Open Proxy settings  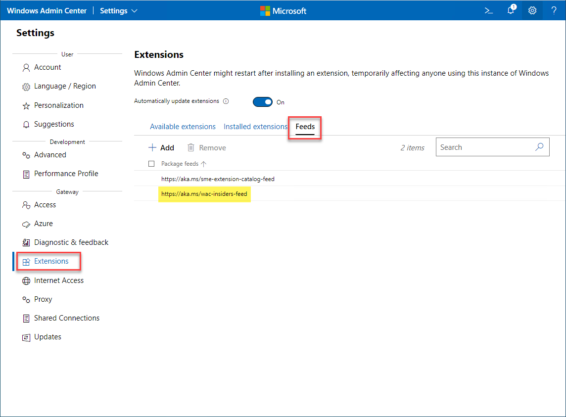(43, 299)
